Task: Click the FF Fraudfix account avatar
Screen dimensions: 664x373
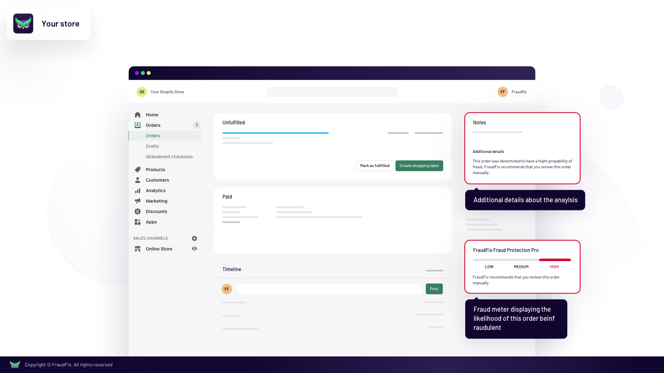Action: tap(503, 92)
